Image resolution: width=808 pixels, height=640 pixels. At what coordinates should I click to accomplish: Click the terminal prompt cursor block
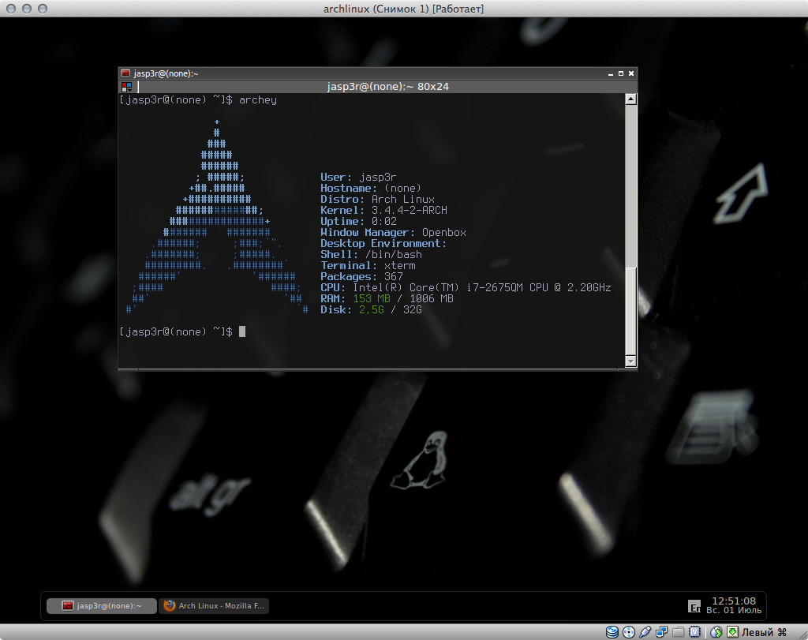coord(242,332)
